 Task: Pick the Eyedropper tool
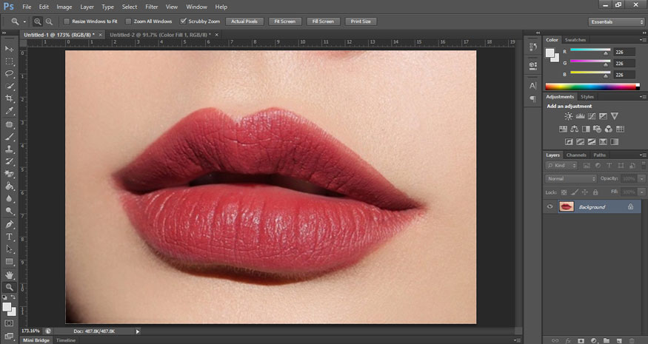click(x=10, y=111)
